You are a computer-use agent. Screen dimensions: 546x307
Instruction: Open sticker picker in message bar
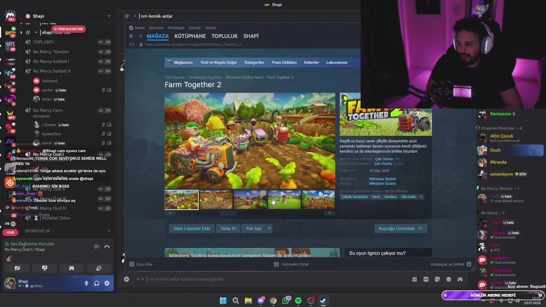point(437,279)
